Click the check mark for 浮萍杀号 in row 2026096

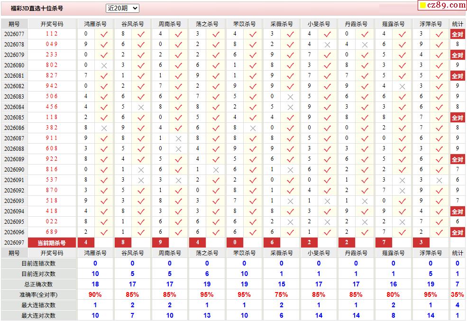(x=439, y=232)
